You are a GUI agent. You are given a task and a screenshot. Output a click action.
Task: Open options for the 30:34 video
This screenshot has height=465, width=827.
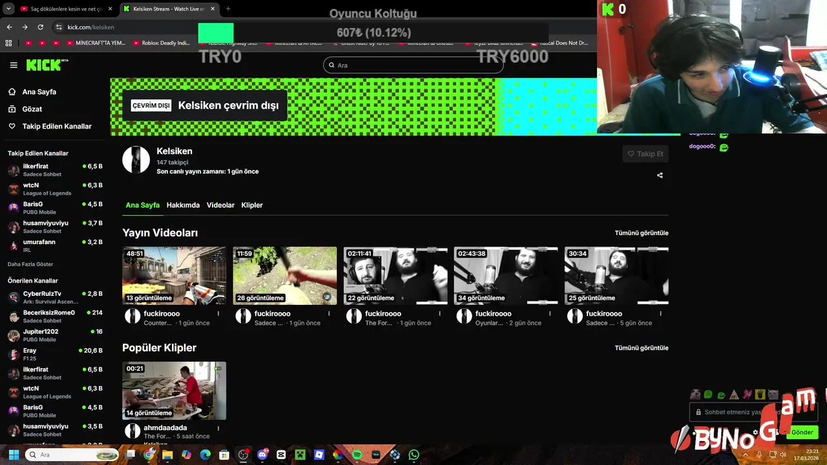point(660,314)
